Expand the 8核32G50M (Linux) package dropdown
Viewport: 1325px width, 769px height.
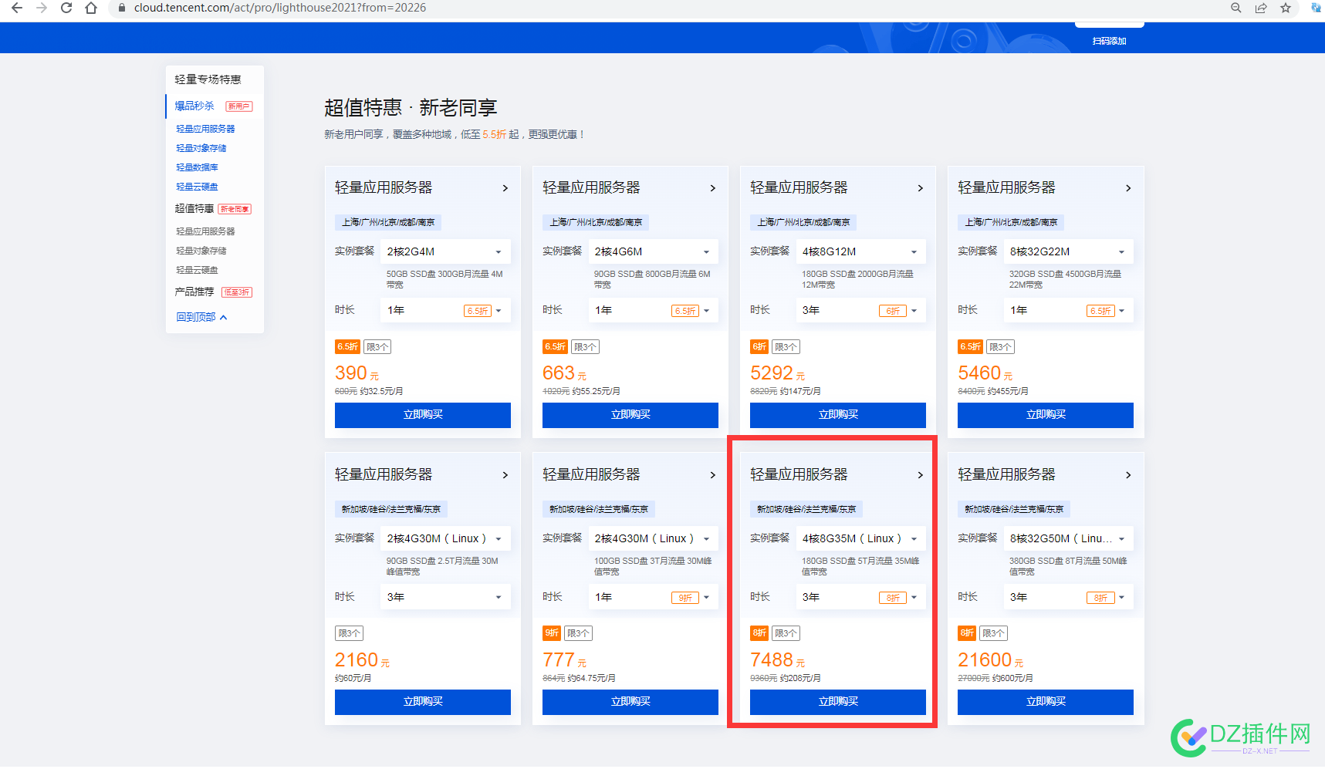(1068, 538)
